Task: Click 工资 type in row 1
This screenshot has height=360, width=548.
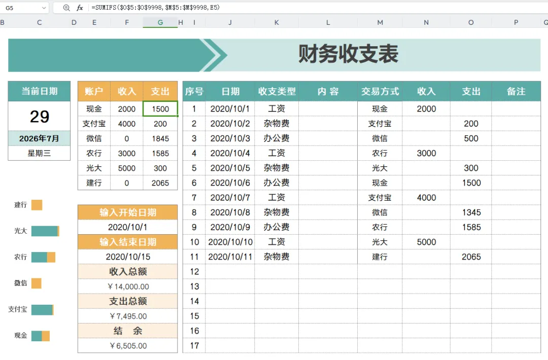Action: (277, 109)
